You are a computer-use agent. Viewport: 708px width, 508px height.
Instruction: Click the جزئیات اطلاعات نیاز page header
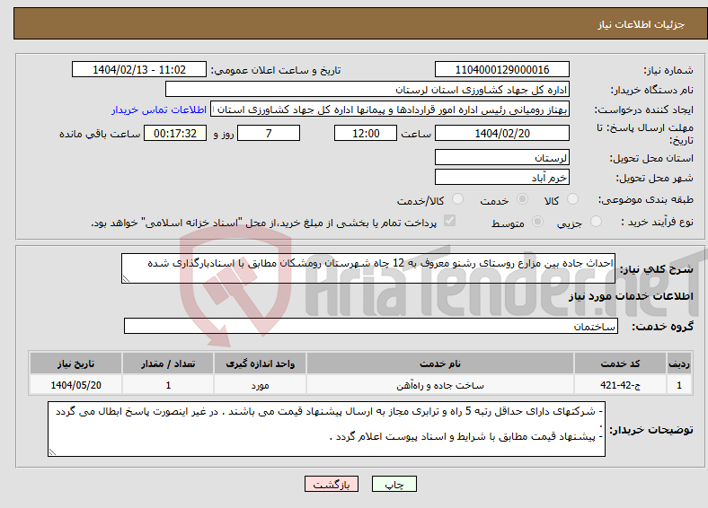click(x=642, y=24)
